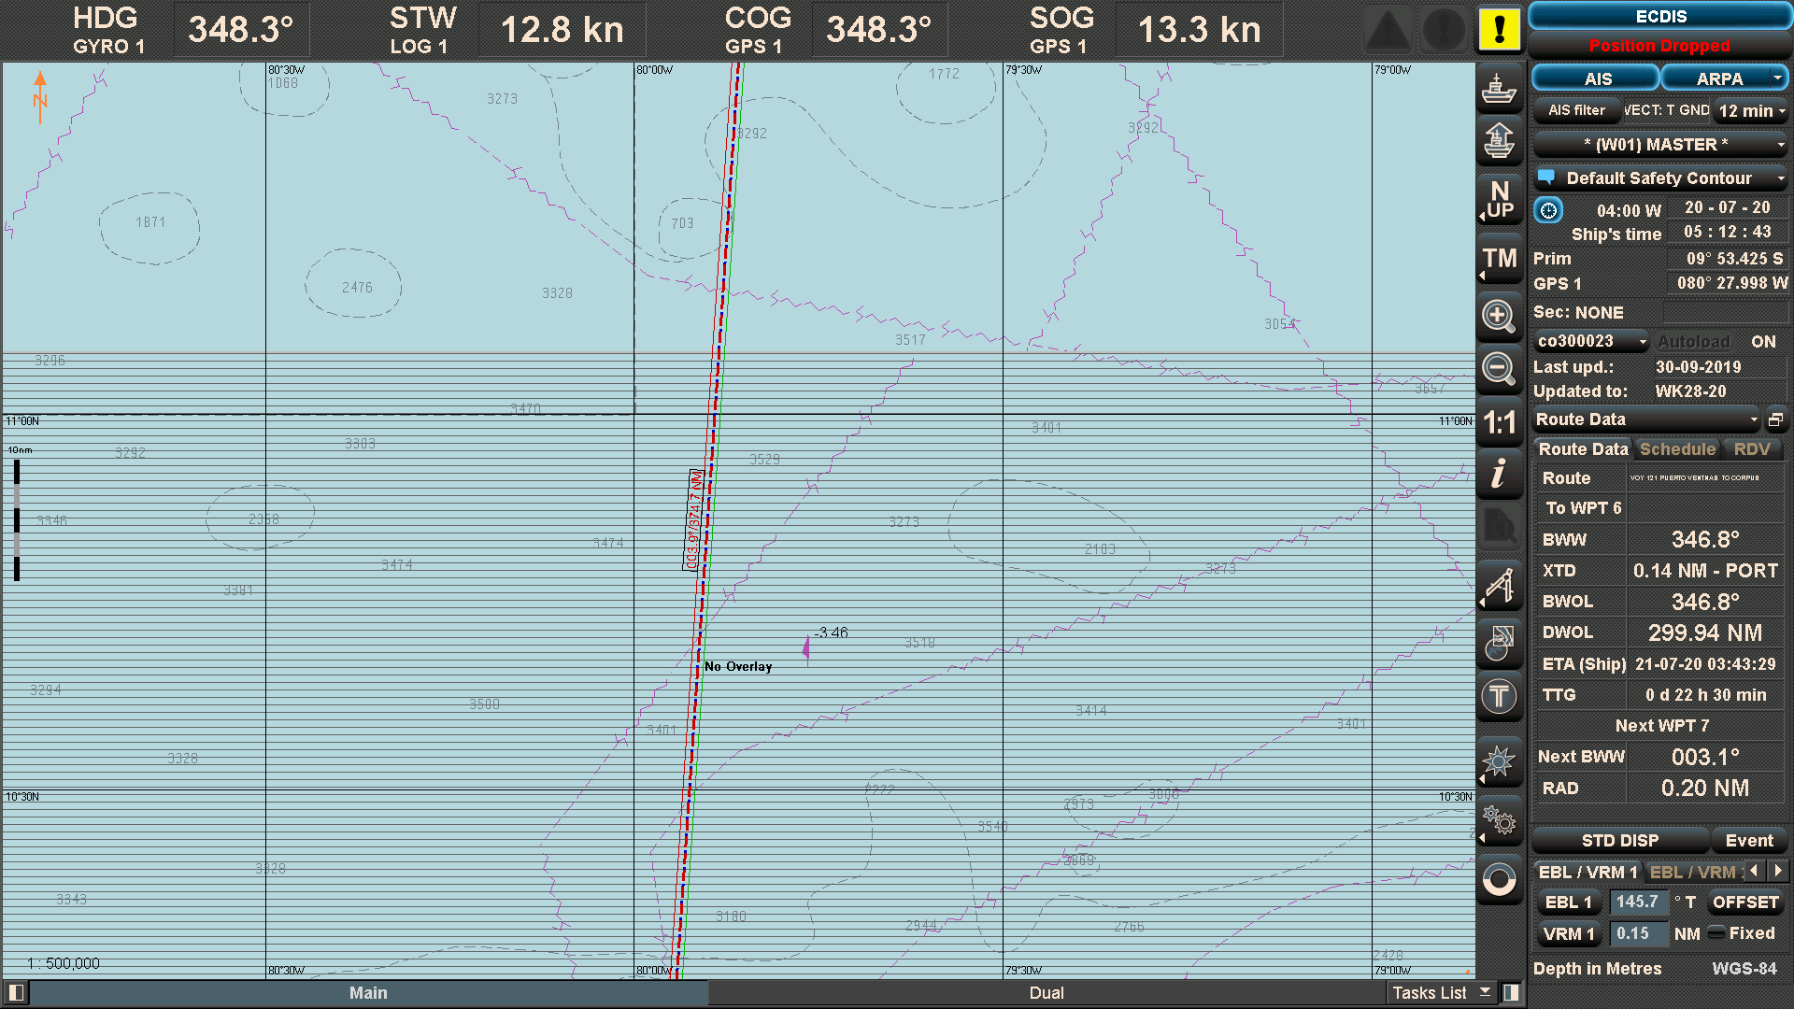Image resolution: width=1794 pixels, height=1009 pixels.
Task: Switch to the Schedule tab
Action: coord(1677,449)
